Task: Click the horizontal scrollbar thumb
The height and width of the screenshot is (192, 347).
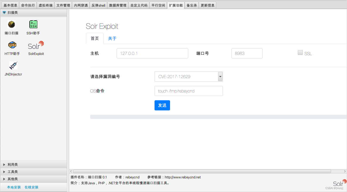Action: 202,171
